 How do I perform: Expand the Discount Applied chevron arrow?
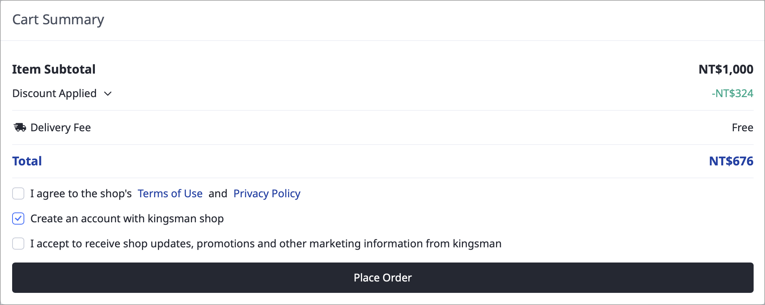(108, 94)
